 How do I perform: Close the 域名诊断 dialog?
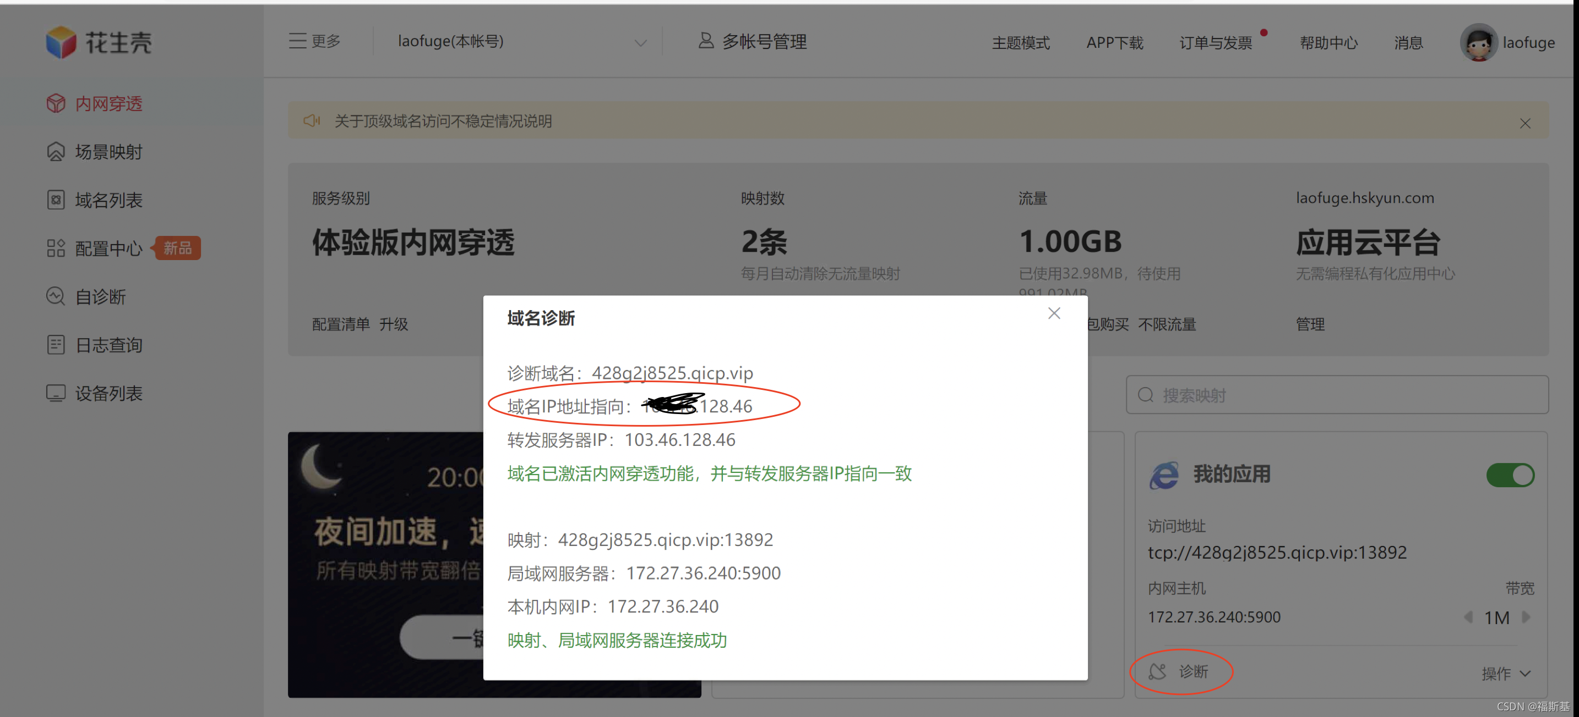[x=1054, y=313]
